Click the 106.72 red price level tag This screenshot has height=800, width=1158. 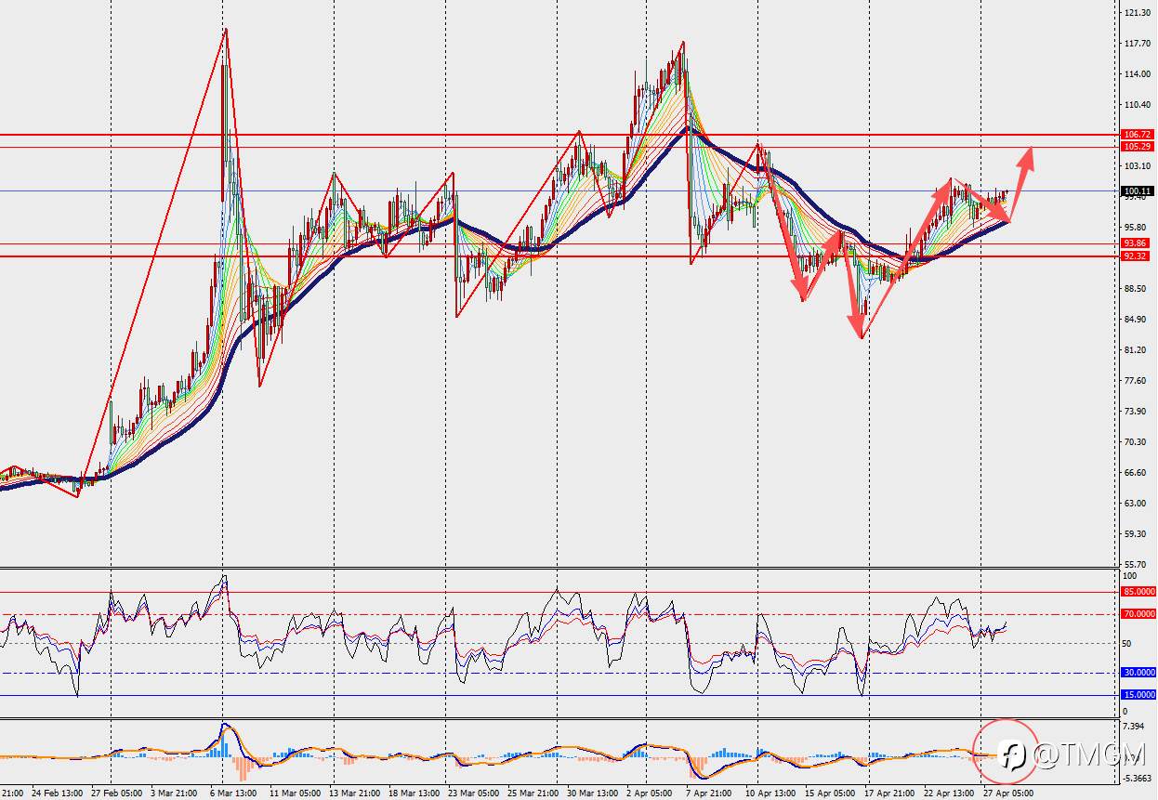(1138, 135)
